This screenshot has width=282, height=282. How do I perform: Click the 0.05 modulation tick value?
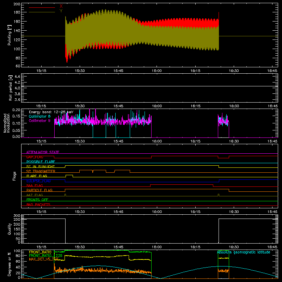click(16, 130)
